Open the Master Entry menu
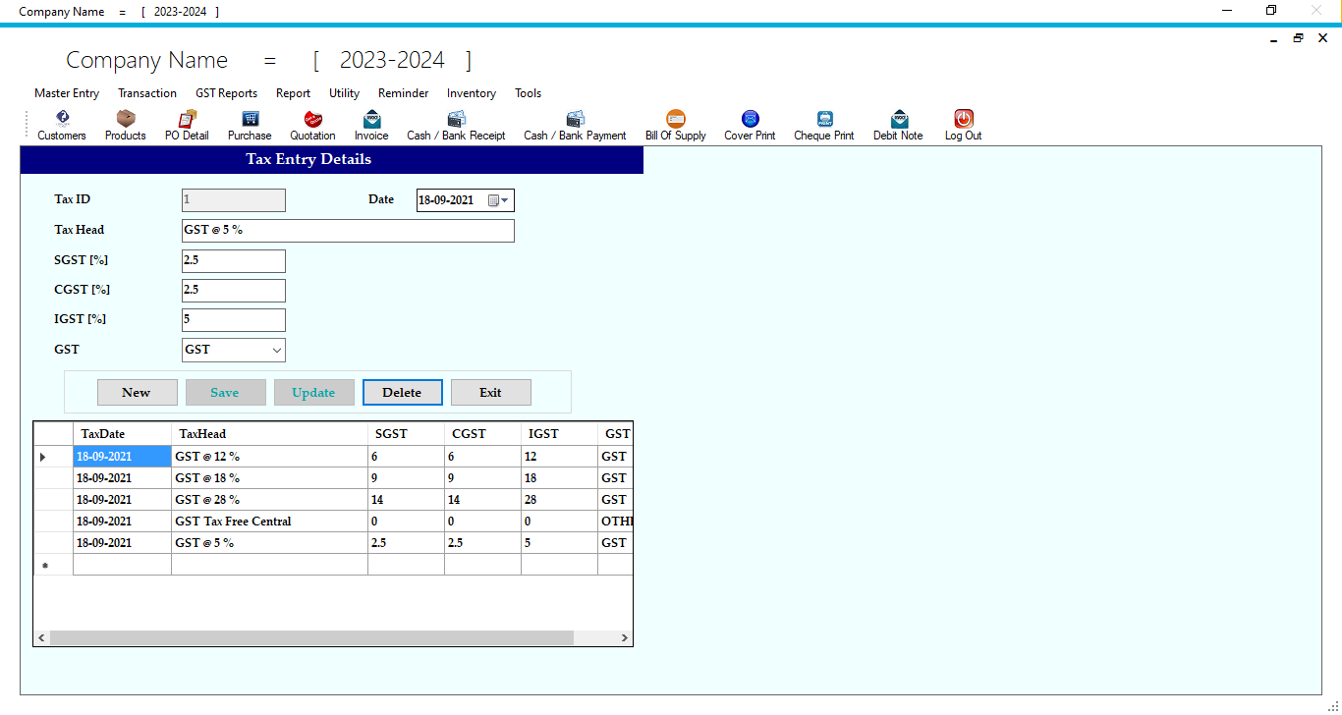The width and height of the screenshot is (1342, 715). pyautogui.click(x=67, y=93)
